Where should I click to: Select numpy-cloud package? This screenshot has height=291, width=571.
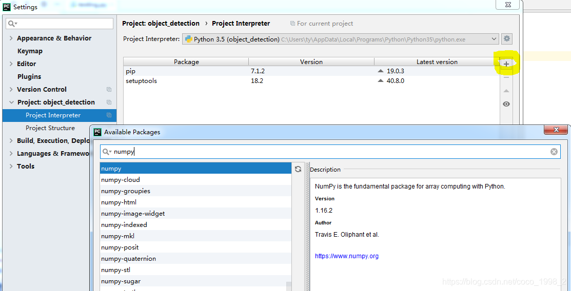[x=196, y=180]
